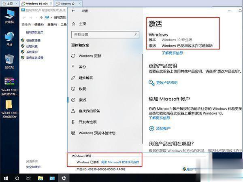Switch to Control Panel taskbar icon
The image size is (243, 182).
click(52, 178)
